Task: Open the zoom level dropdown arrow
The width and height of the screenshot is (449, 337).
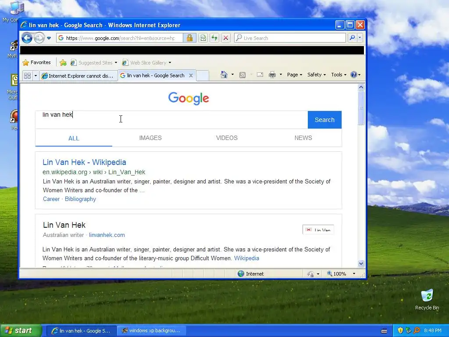Action: (x=354, y=274)
